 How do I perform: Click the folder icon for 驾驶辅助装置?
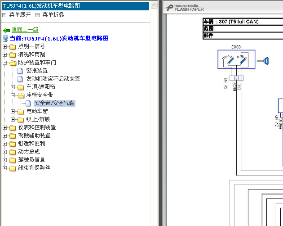13,136
